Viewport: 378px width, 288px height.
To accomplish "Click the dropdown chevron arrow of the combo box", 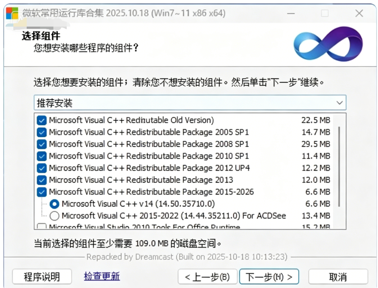I will pyautogui.click(x=339, y=103).
